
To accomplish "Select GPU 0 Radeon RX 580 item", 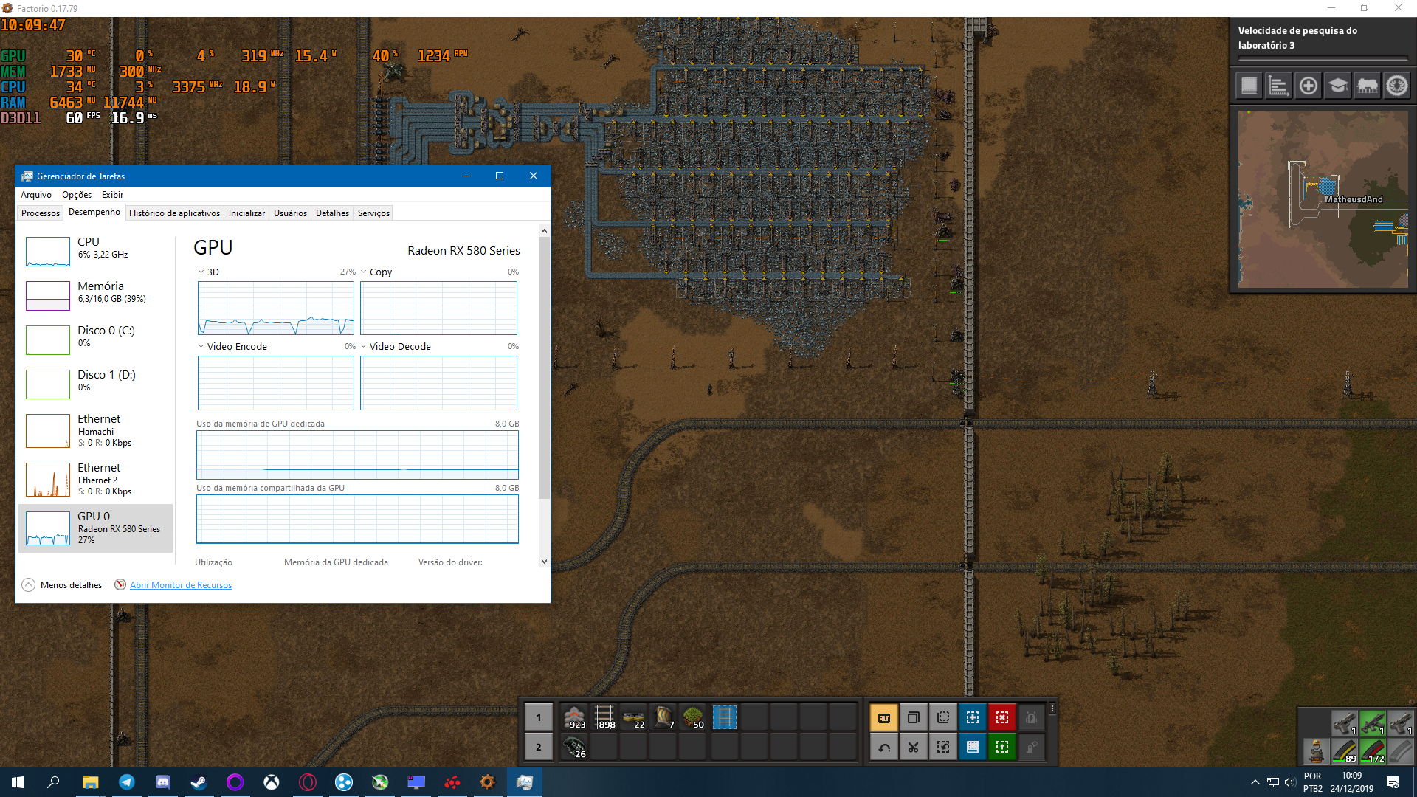I will coord(95,528).
